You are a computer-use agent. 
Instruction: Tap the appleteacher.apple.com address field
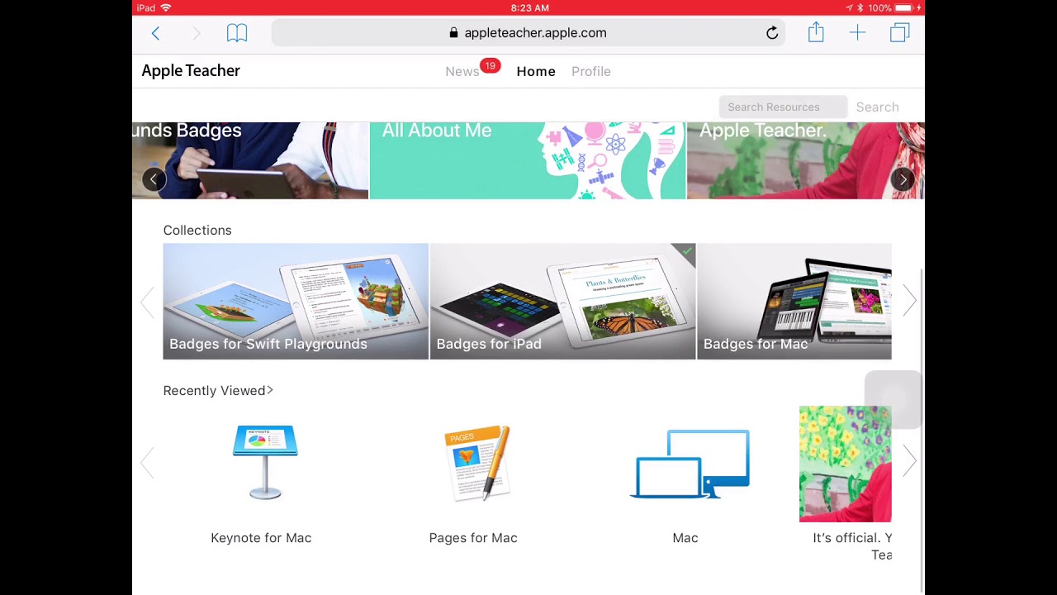click(528, 33)
